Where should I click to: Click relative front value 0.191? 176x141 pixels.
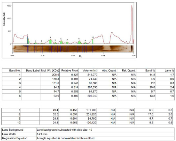(75, 79)
